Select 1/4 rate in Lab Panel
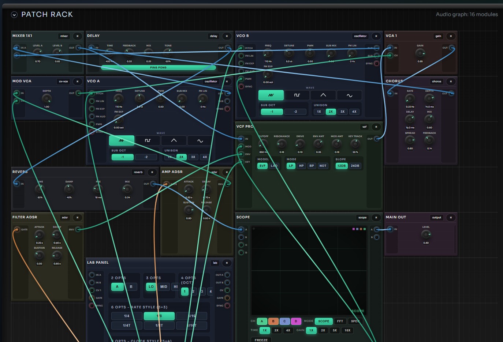This screenshot has height=342, width=503. click(127, 316)
